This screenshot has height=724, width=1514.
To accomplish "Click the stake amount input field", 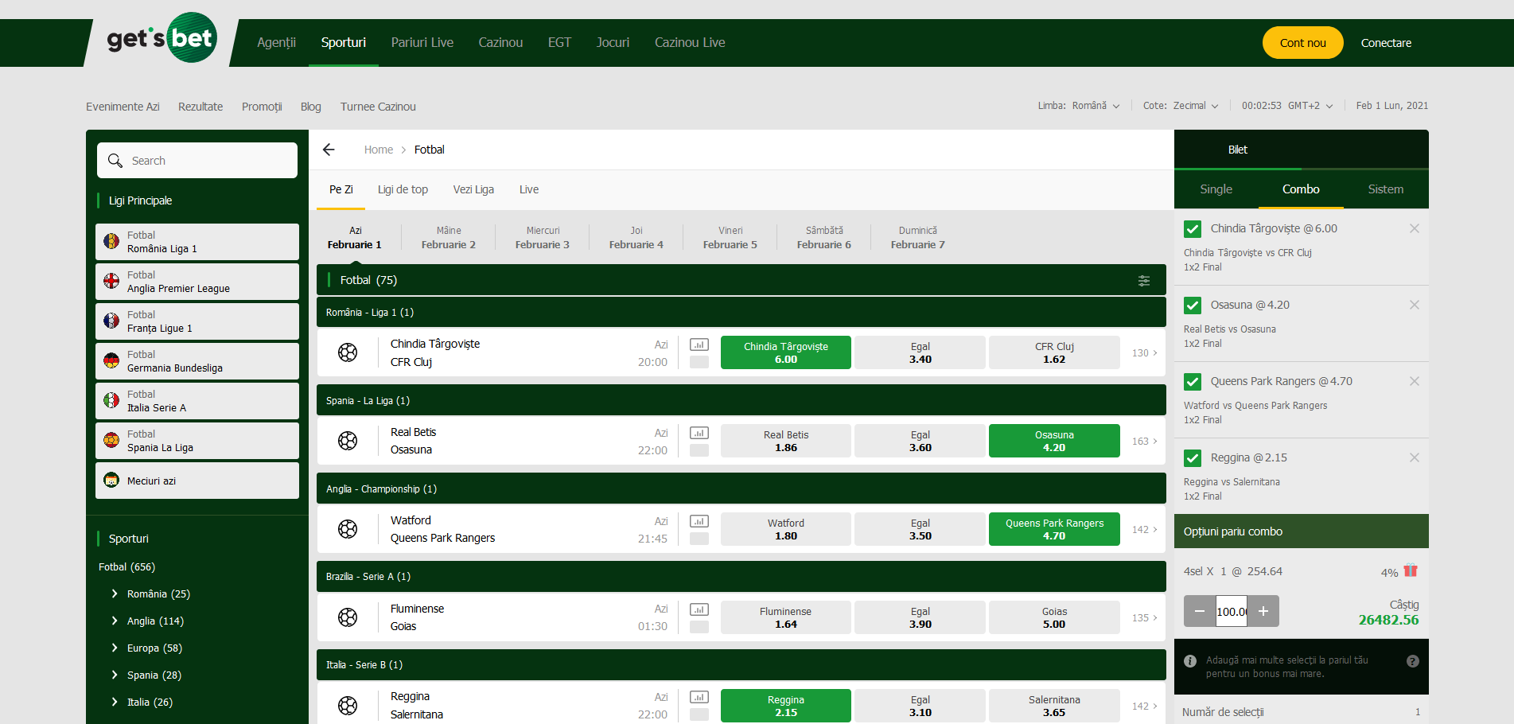I will click(x=1232, y=611).
